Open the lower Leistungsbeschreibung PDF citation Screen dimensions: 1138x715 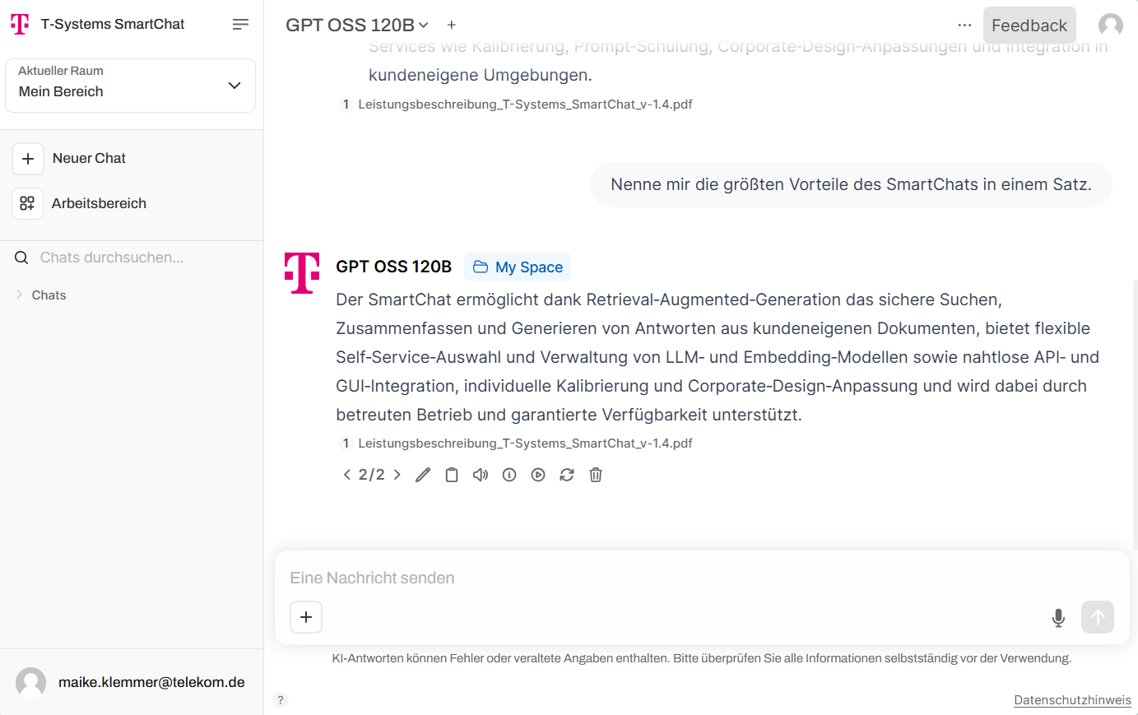(x=518, y=443)
